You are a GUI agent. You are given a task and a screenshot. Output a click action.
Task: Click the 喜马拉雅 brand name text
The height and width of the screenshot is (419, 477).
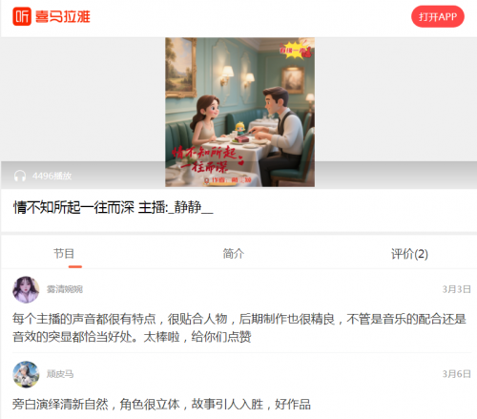tap(63, 16)
